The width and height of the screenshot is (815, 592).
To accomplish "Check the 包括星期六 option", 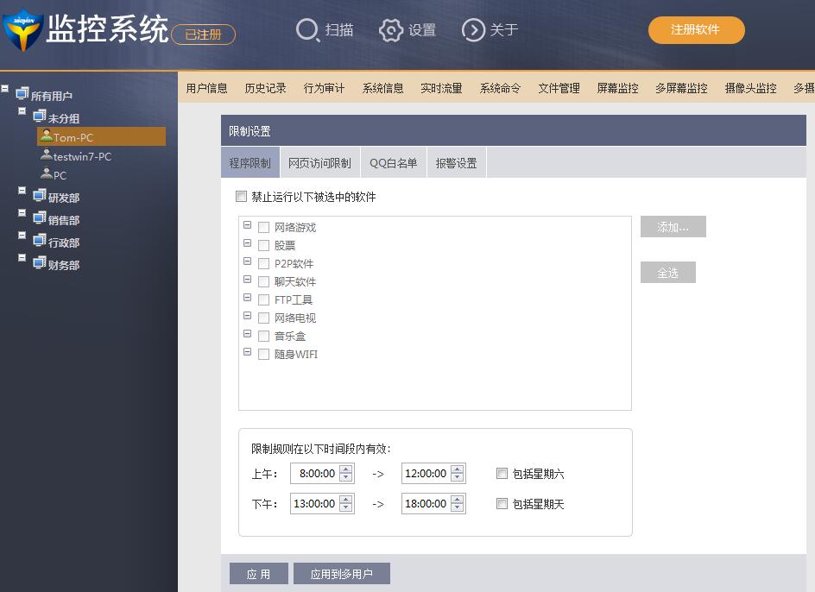I will pyautogui.click(x=502, y=474).
